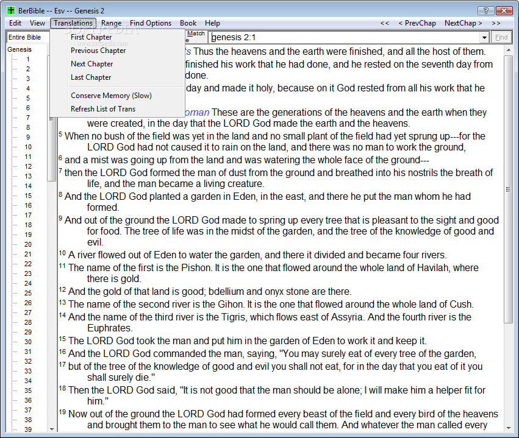The image size is (519, 438).
Task: Open the Help menu
Action: 212,23
